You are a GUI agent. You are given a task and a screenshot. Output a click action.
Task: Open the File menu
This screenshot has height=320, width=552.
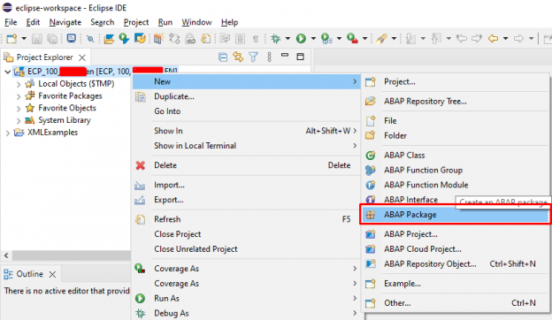[11, 22]
